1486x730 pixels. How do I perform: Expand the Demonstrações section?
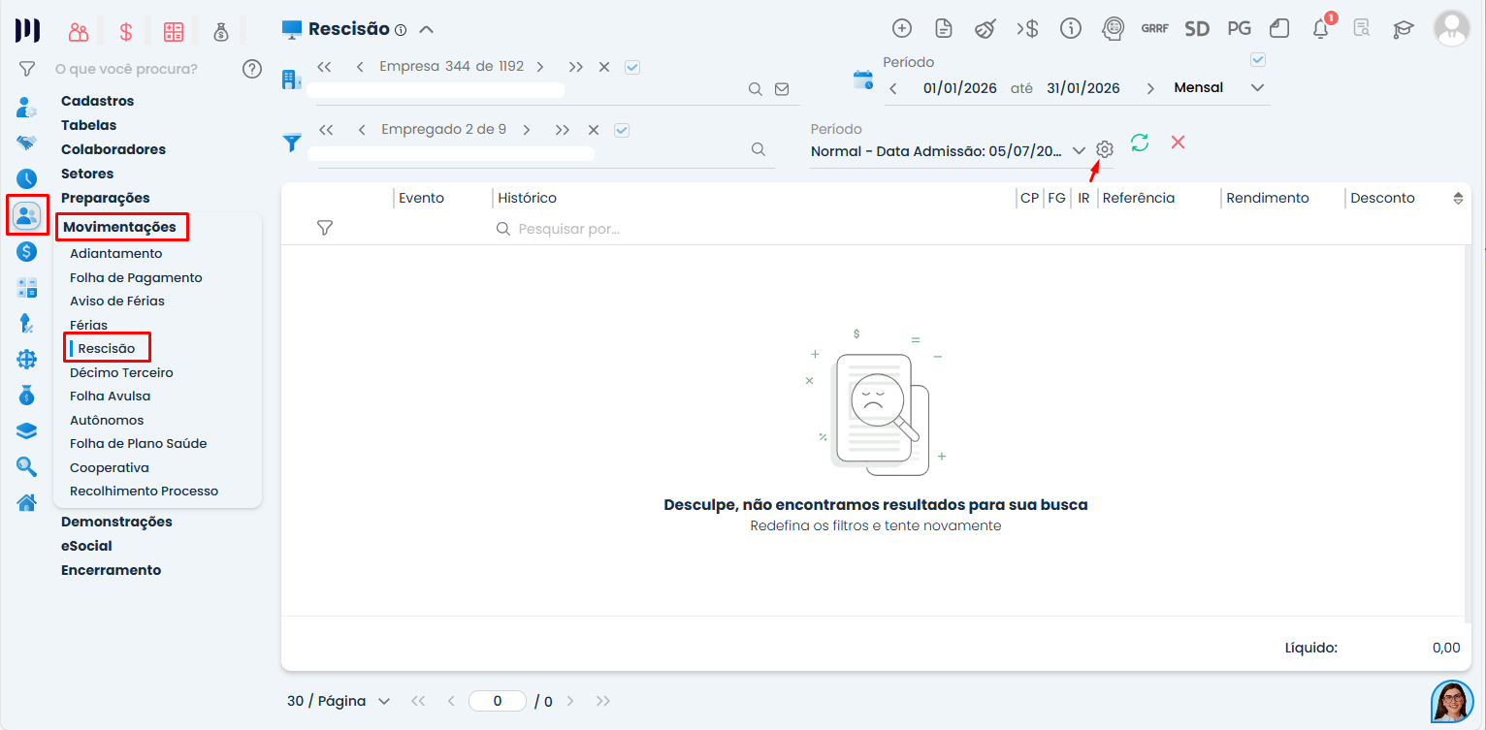point(116,522)
